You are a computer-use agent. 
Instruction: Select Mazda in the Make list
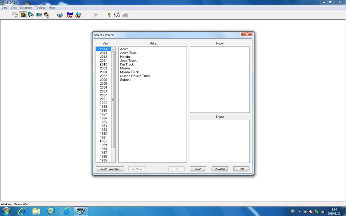[125, 68]
